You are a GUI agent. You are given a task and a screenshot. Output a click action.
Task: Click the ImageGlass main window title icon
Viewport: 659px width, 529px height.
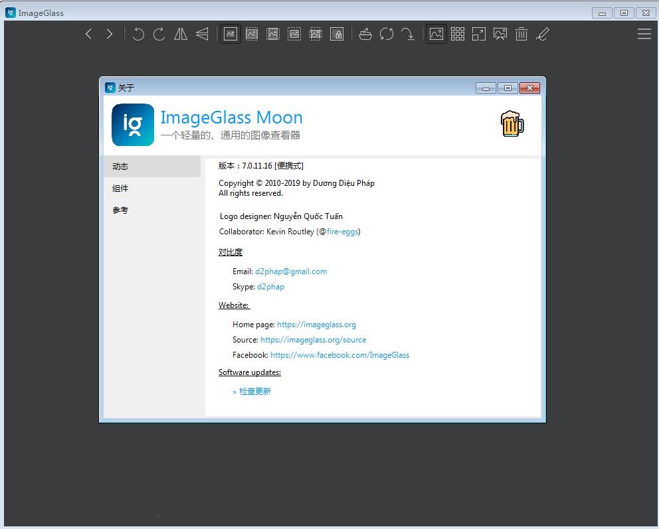tap(11, 13)
